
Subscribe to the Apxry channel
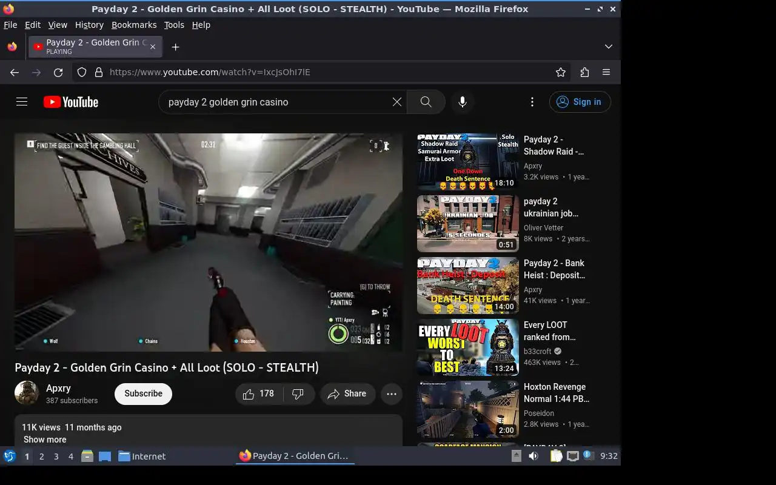click(143, 393)
